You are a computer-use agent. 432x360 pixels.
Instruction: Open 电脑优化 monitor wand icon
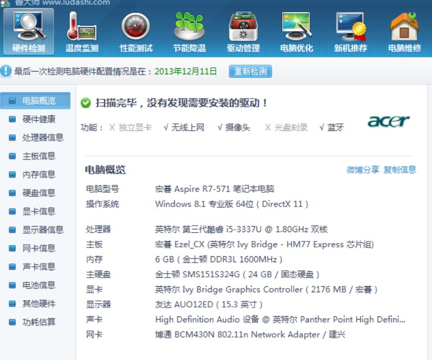(297, 31)
